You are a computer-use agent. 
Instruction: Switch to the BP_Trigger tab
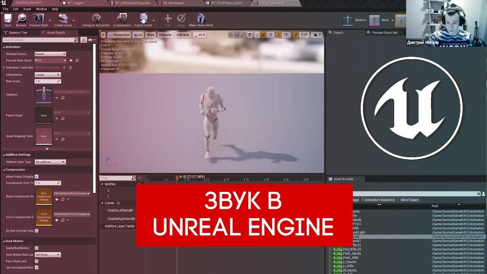[x=75, y=3]
